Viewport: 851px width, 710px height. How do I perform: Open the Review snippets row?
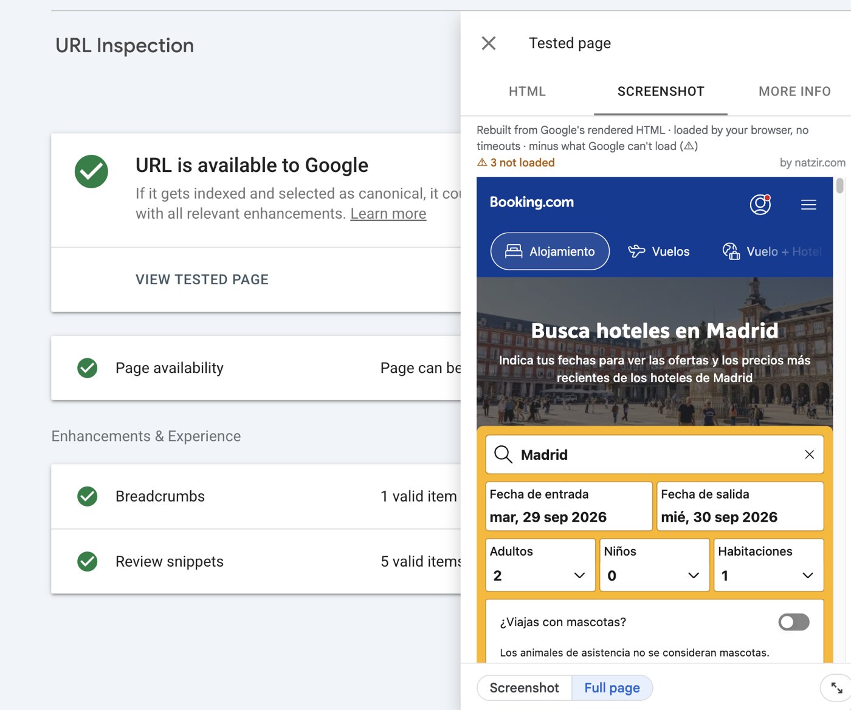click(256, 561)
